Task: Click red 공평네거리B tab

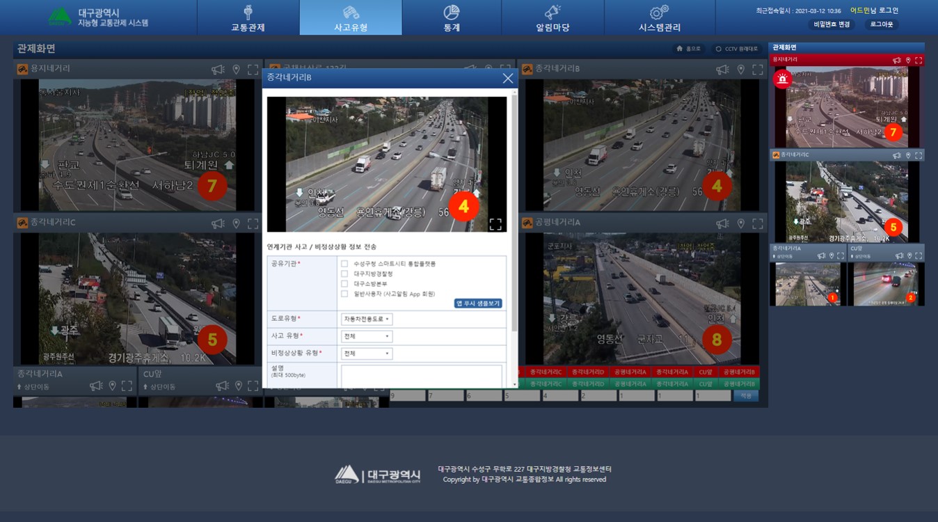Action: (x=739, y=372)
